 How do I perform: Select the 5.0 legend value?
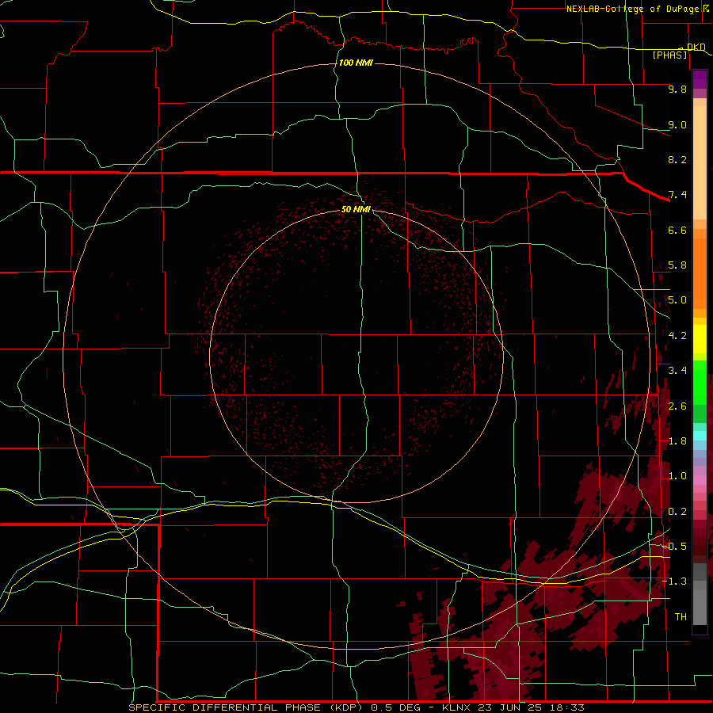click(x=677, y=300)
